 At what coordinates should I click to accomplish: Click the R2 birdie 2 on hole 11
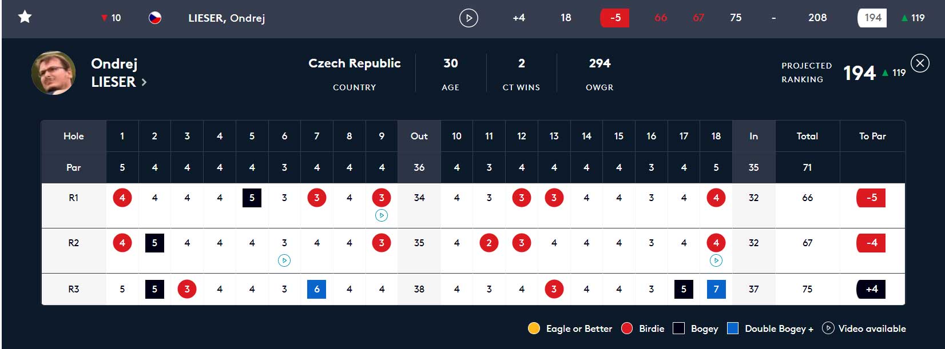click(x=489, y=243)
